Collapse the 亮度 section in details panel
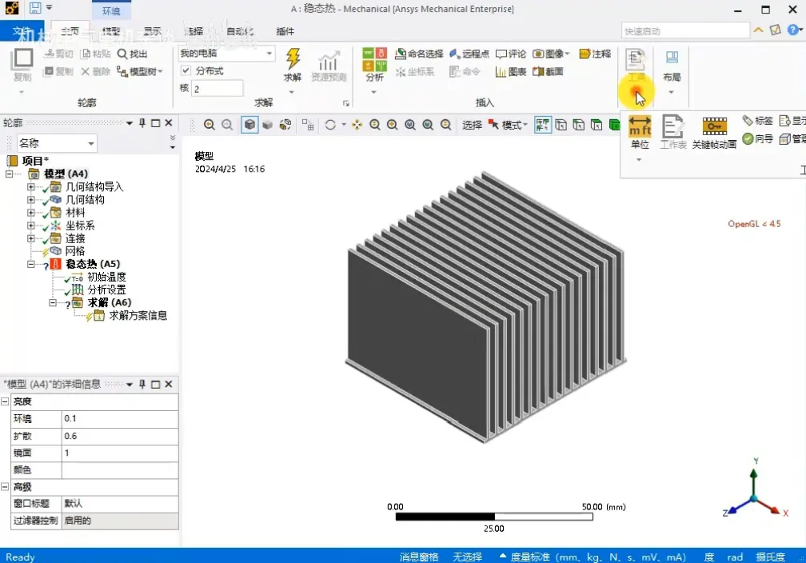This screenshot has width=806, height=563. point(5,401)
